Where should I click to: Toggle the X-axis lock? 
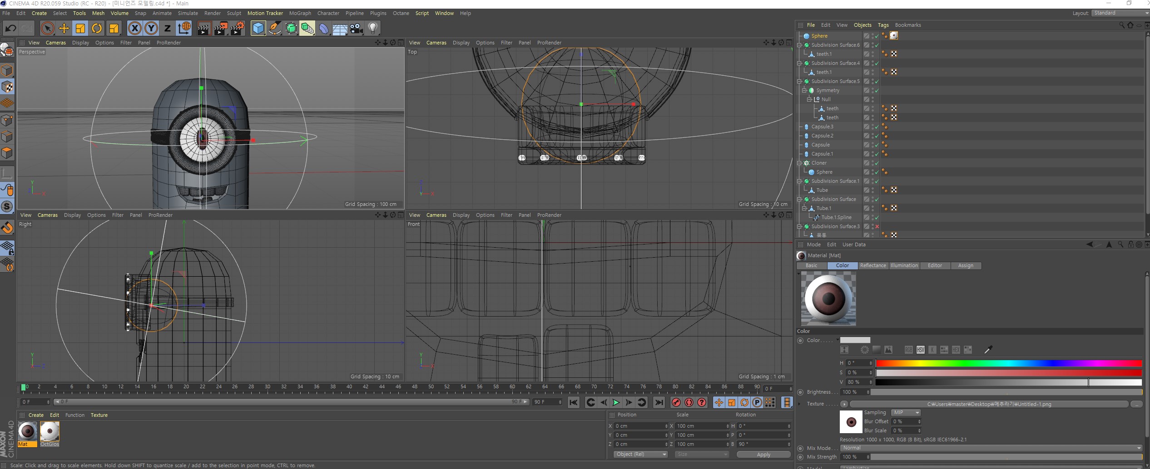tap(134, 28)
